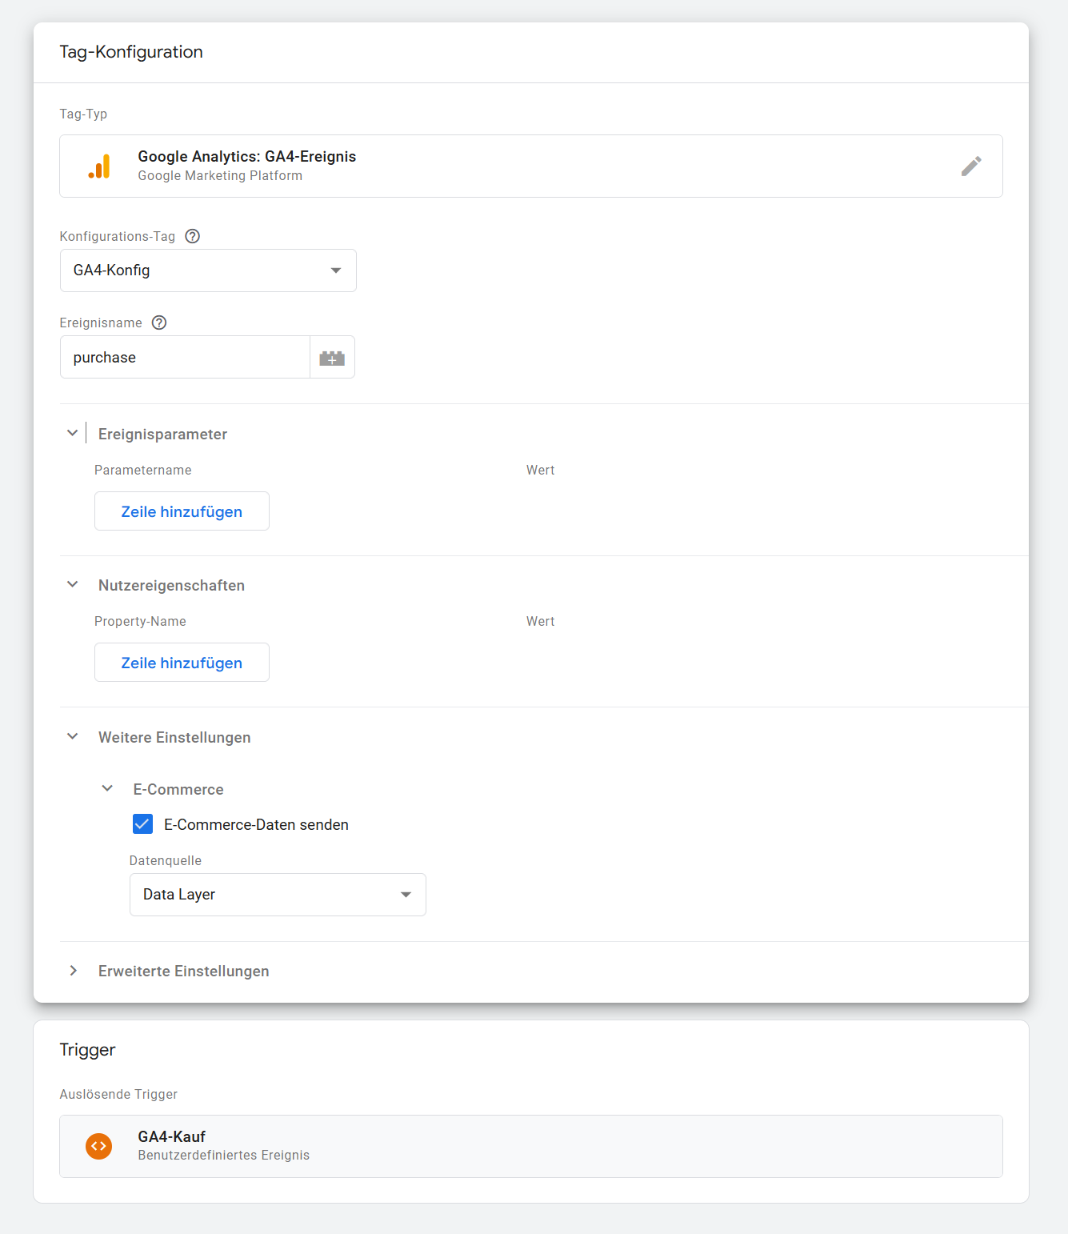Add row under Ereignisparameter
The image size is (1068, 1234).
point(182,511)
